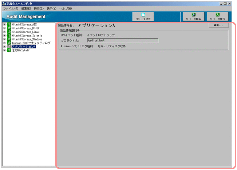Expand the HitachiStorage_AIX tree node
237x170 pixels.
click(x=4, y=24)
